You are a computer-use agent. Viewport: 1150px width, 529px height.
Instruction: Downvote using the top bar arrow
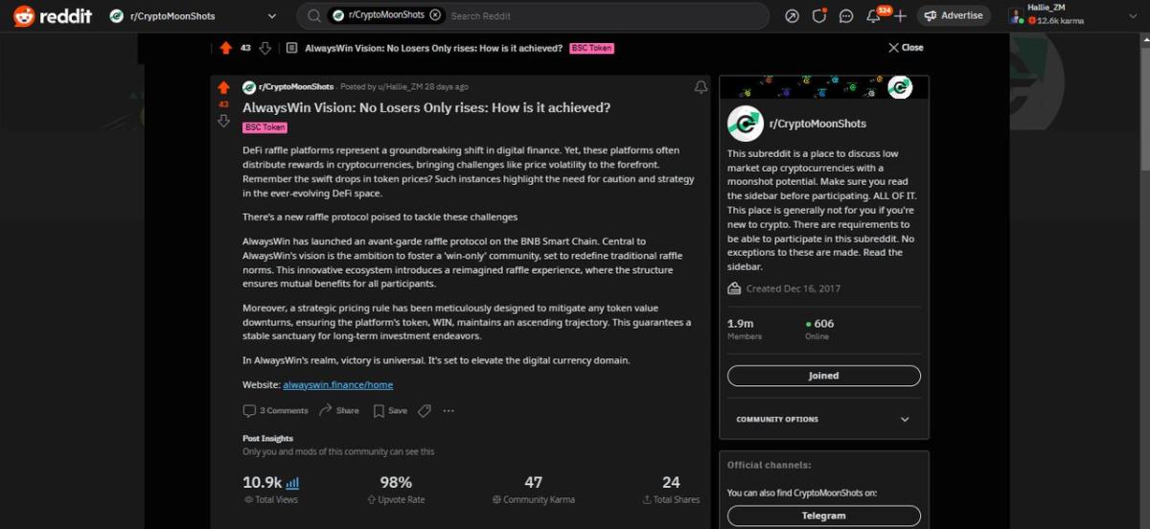[265, 48]
